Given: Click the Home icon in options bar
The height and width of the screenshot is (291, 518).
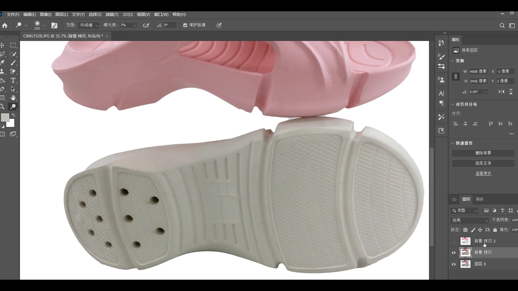Looking at the screenshot, I should tap(5, 25).
